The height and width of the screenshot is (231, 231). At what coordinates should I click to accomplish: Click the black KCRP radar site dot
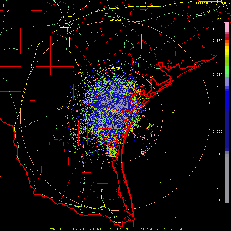[115, 115]
